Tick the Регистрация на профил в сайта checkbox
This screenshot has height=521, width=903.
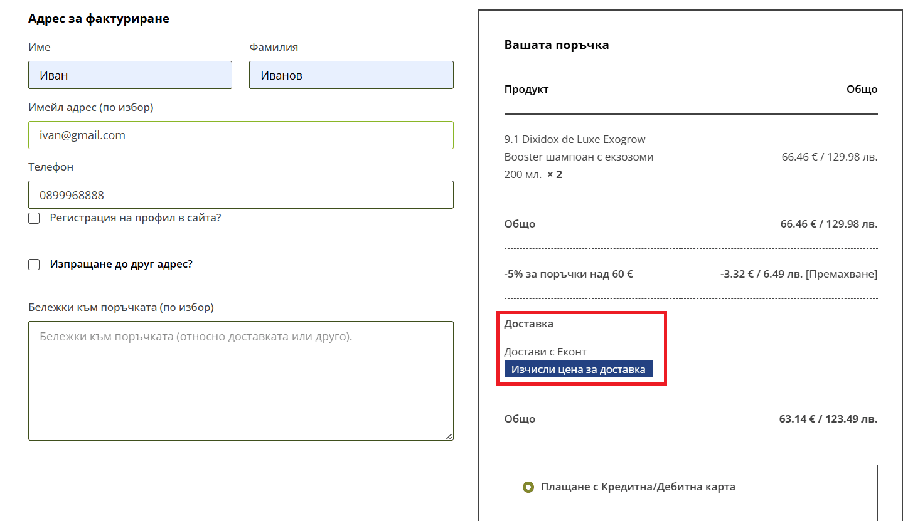click(34, 218)
